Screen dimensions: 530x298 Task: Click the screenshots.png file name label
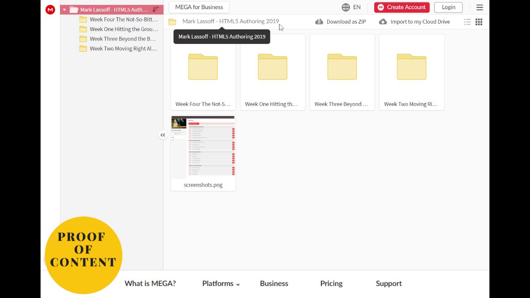[x=203, y=185]
